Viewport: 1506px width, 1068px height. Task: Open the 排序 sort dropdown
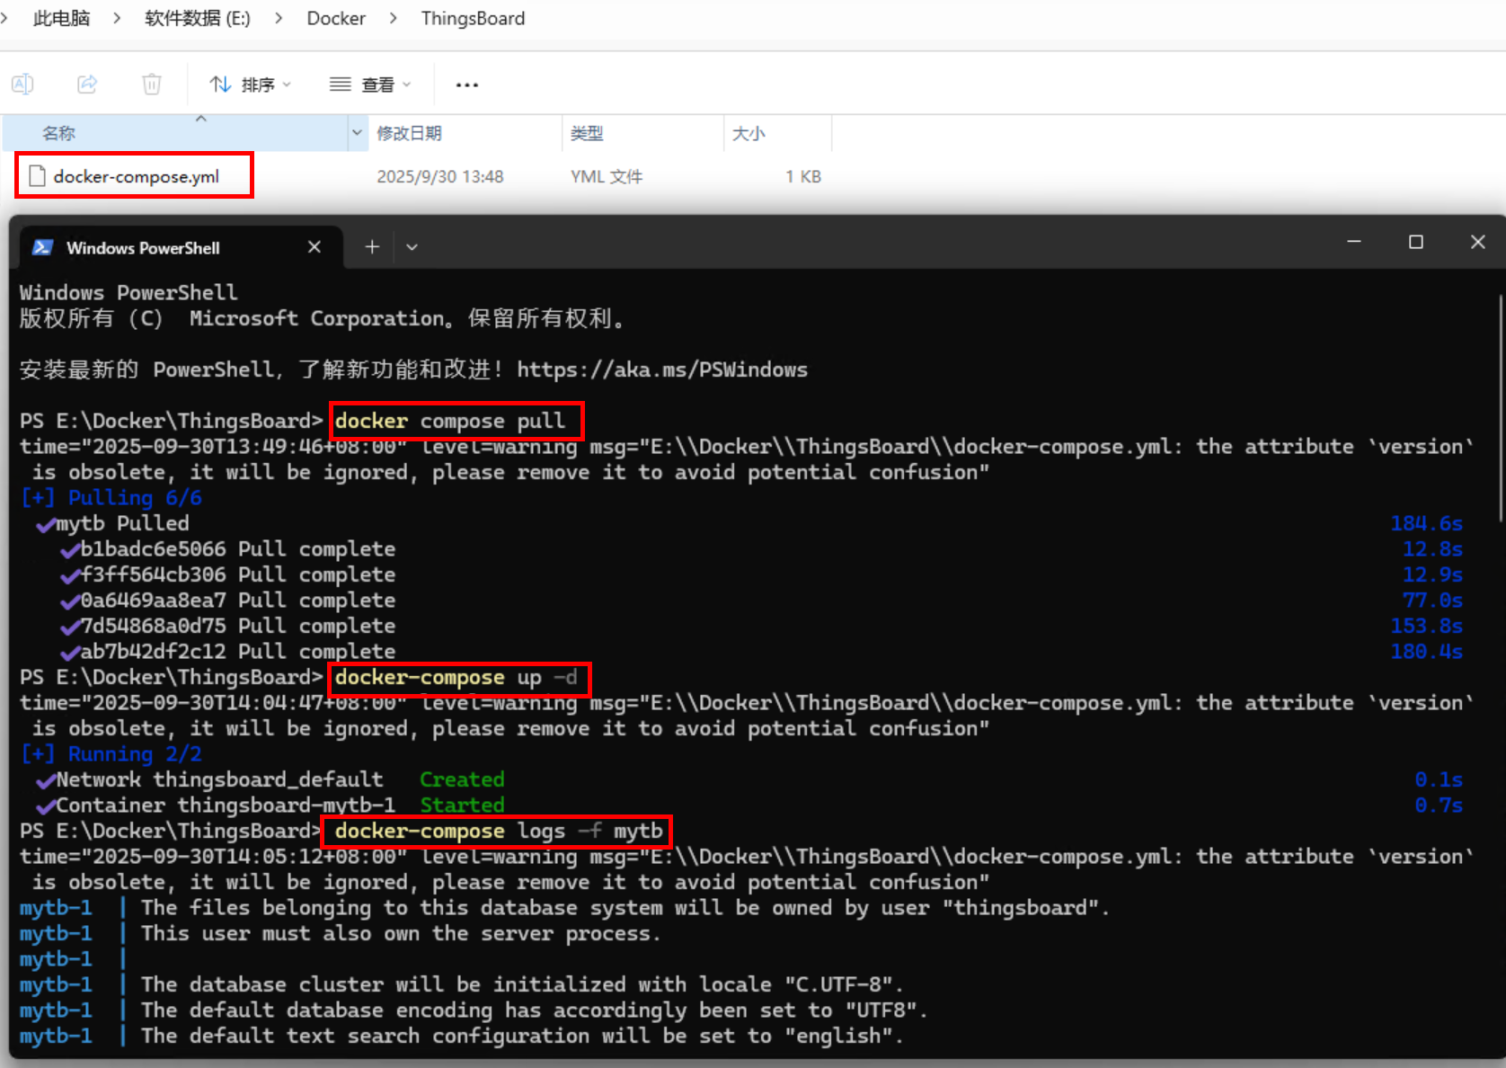(x=250, y=85)
